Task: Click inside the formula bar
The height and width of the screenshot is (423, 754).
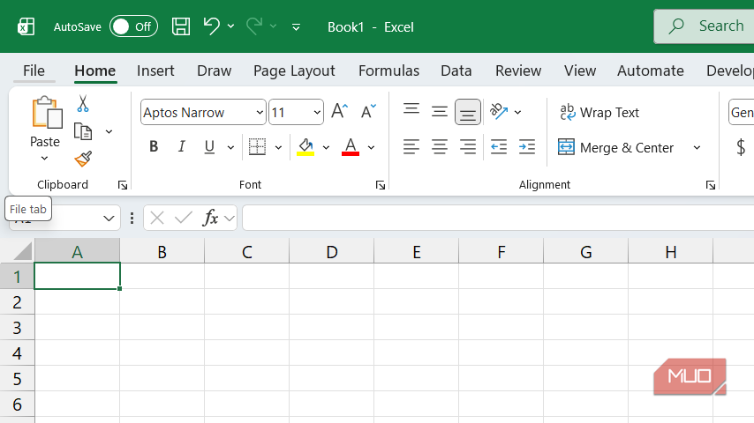Action: 498,218
